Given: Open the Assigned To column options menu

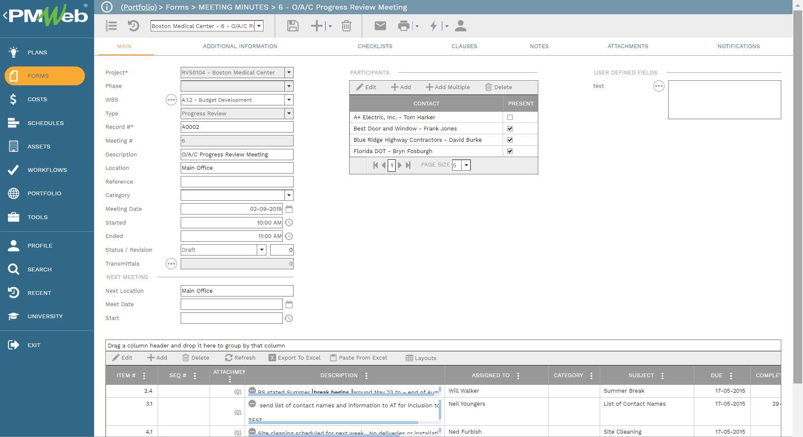Looking at the screenshot, I should coord(518,376).
